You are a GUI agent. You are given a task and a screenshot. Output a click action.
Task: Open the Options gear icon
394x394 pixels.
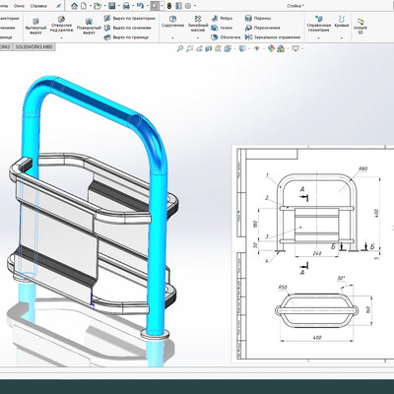pos(188,6)
